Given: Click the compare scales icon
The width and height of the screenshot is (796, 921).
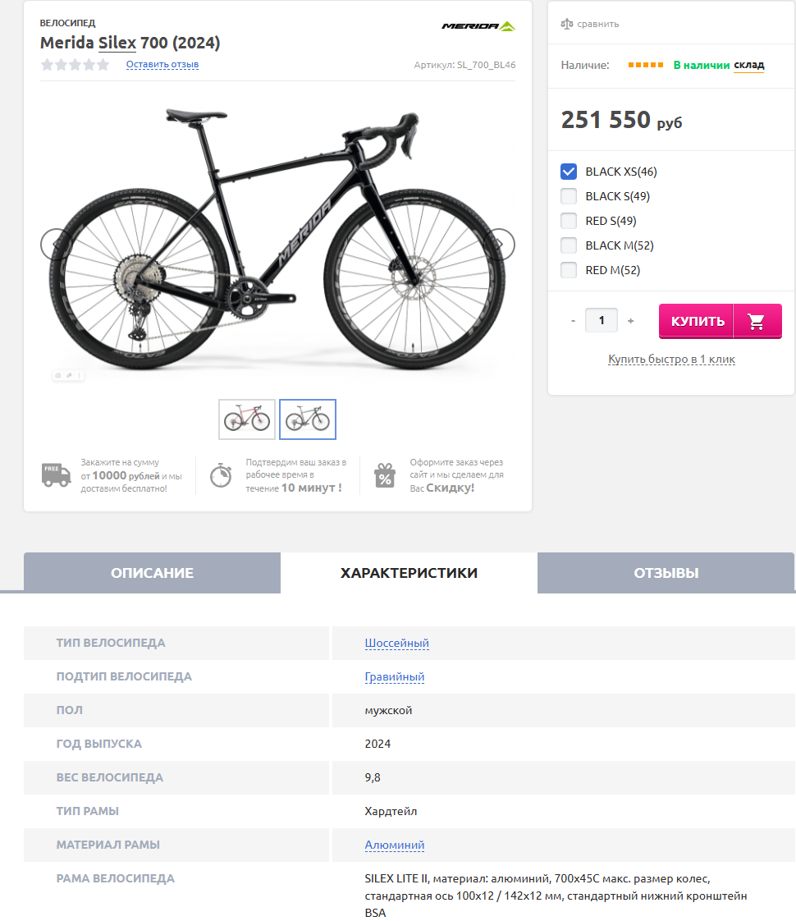Looking at the screenshot, I should click(567, 24).
